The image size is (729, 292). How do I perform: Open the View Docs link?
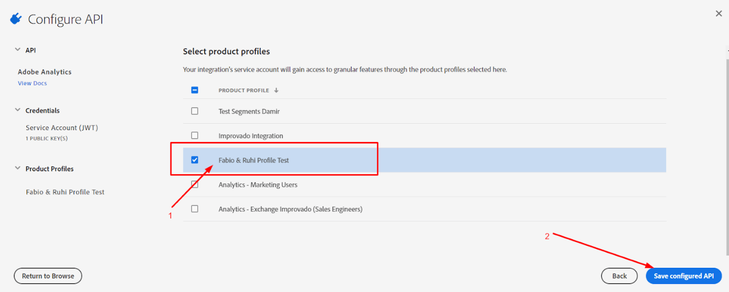[x=32, y=83]
